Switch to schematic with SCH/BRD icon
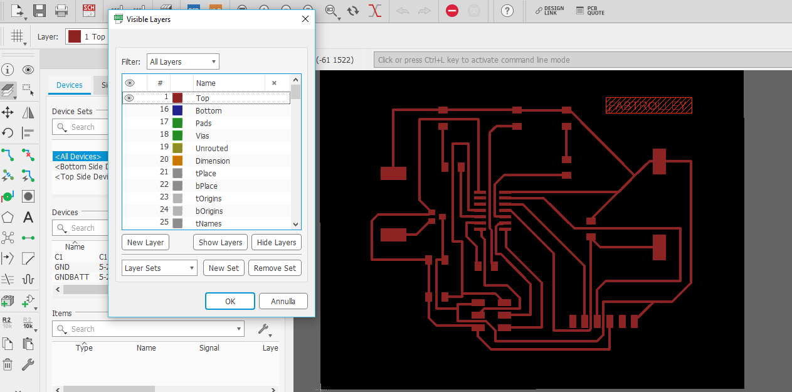 pos(89,10)
